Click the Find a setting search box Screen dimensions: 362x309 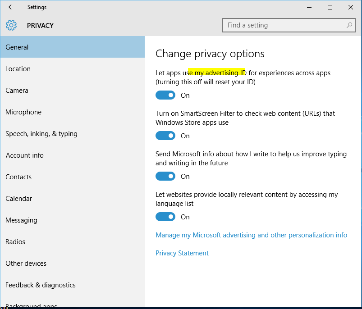(284, 25)
